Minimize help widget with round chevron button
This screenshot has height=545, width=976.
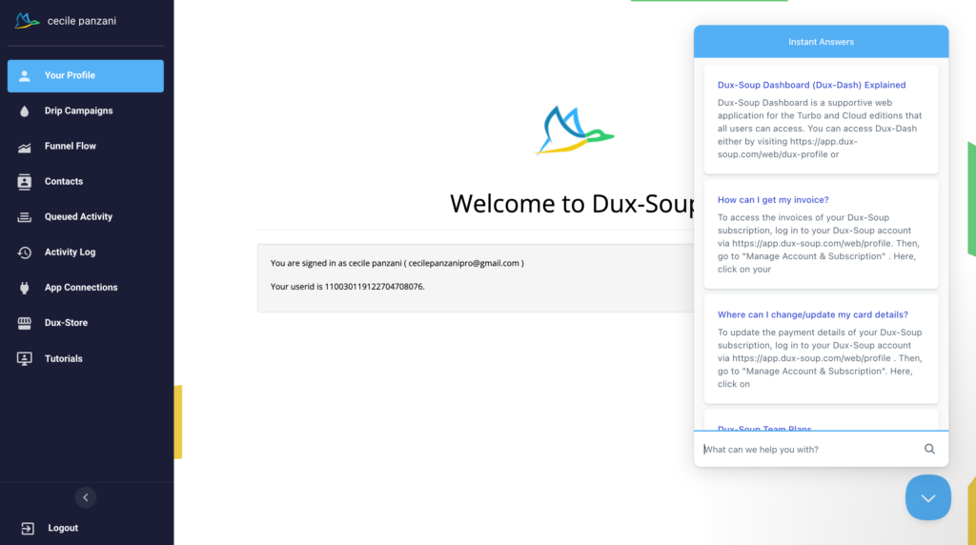928,497
